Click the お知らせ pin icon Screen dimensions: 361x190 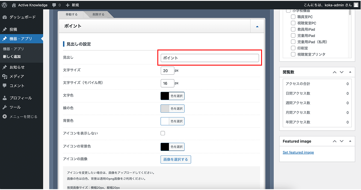click(x=5, y=67)
